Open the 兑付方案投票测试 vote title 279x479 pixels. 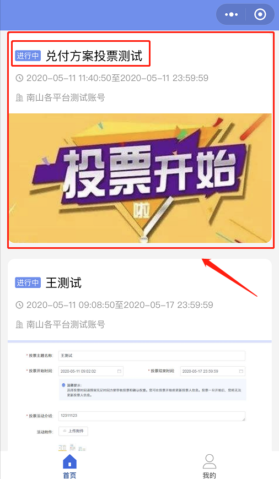click(x=94, y=56)
